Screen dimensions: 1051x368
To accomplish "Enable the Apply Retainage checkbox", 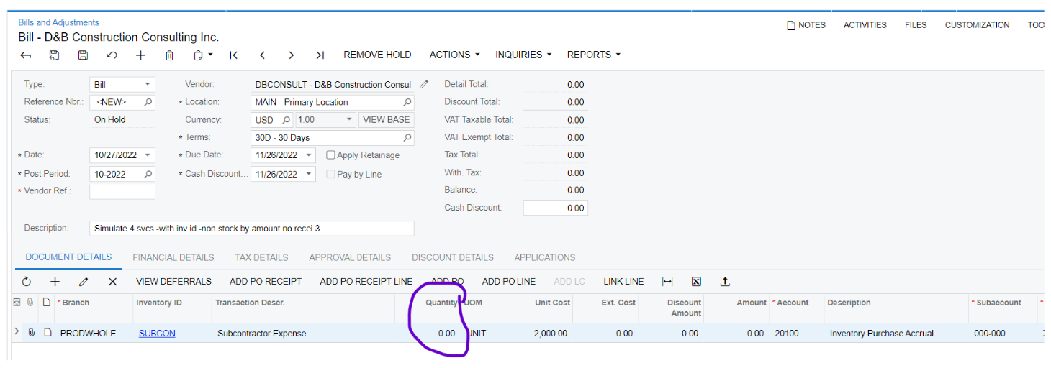I will coord(330,155).
